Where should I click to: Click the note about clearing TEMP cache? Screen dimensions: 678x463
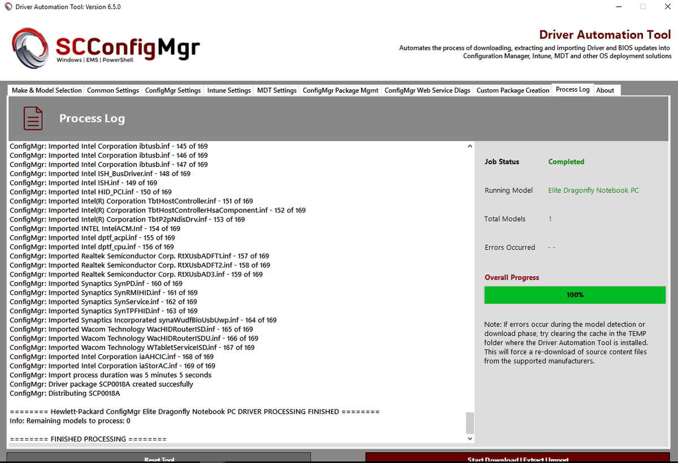(x=566, y=343)
